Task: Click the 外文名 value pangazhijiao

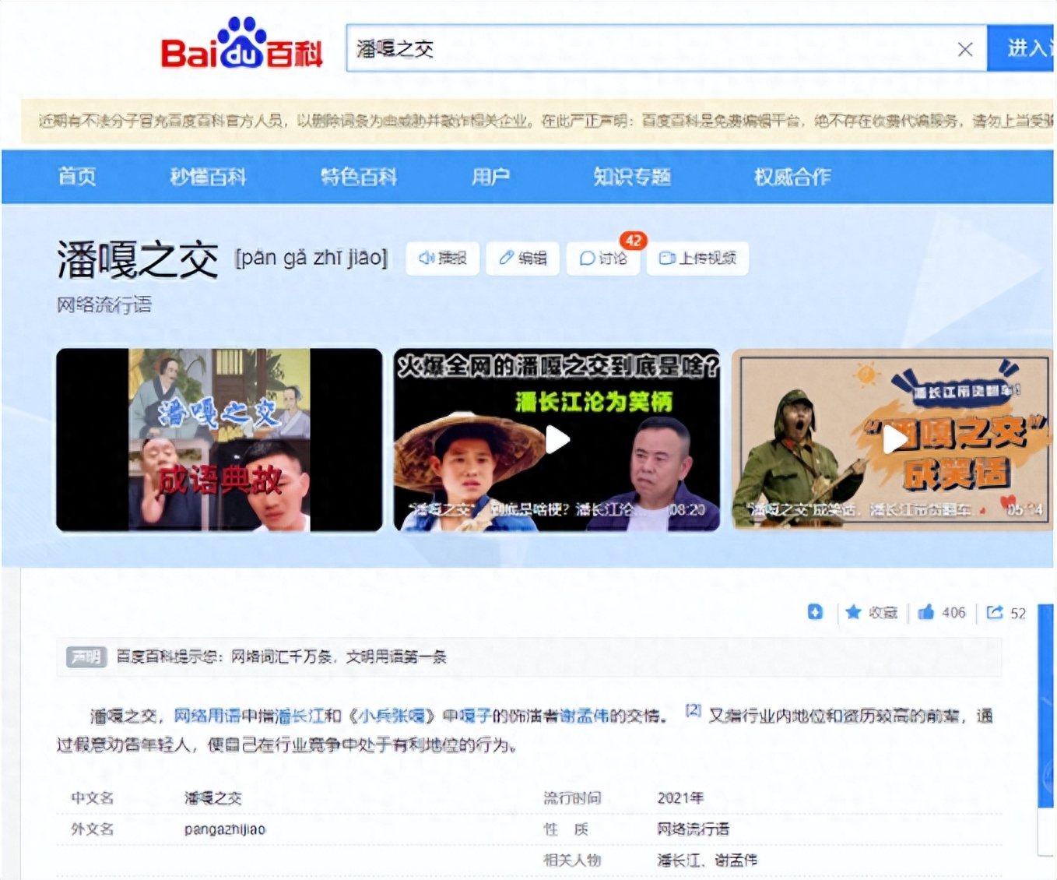Action: [x=225, y=829]
